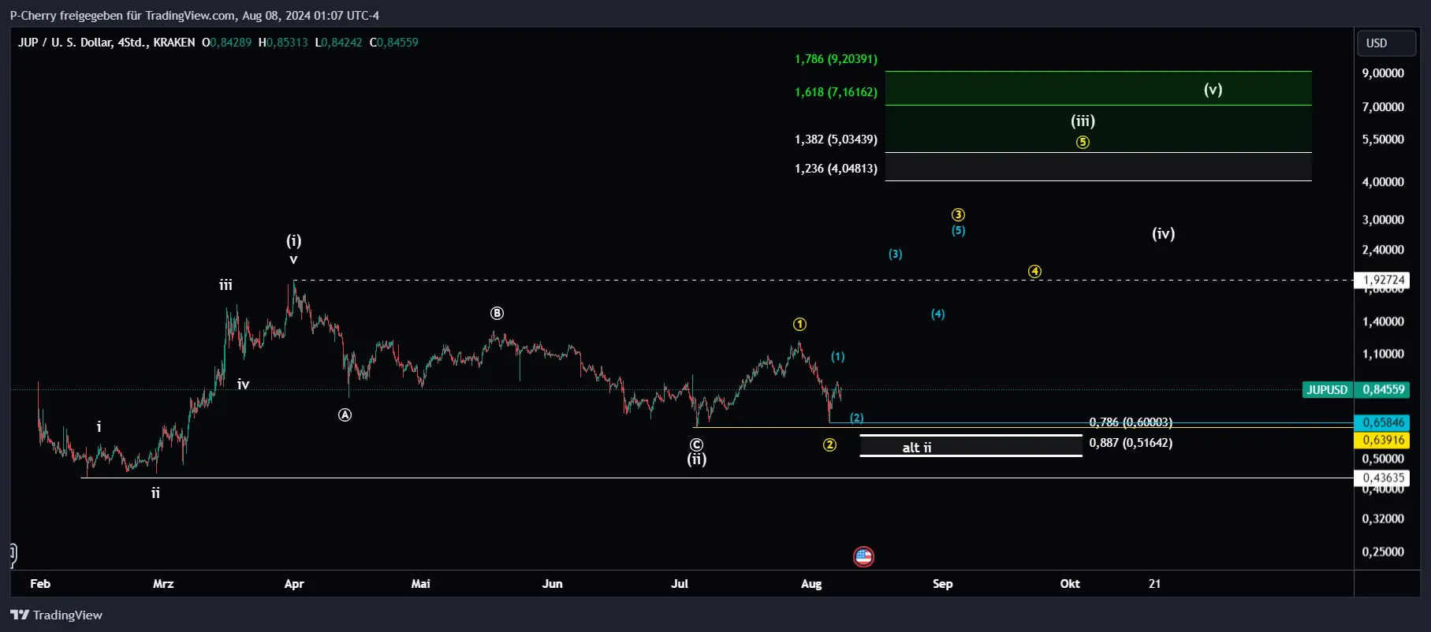Image resolution: width=1431 pixels, height=632 pixels.
Task: Click the JUP / U. S. Dollar chart title
Action: (x=106, y=43)
